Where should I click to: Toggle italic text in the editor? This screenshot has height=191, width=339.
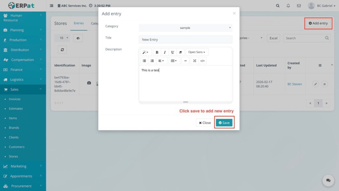[x=165, y=52]
